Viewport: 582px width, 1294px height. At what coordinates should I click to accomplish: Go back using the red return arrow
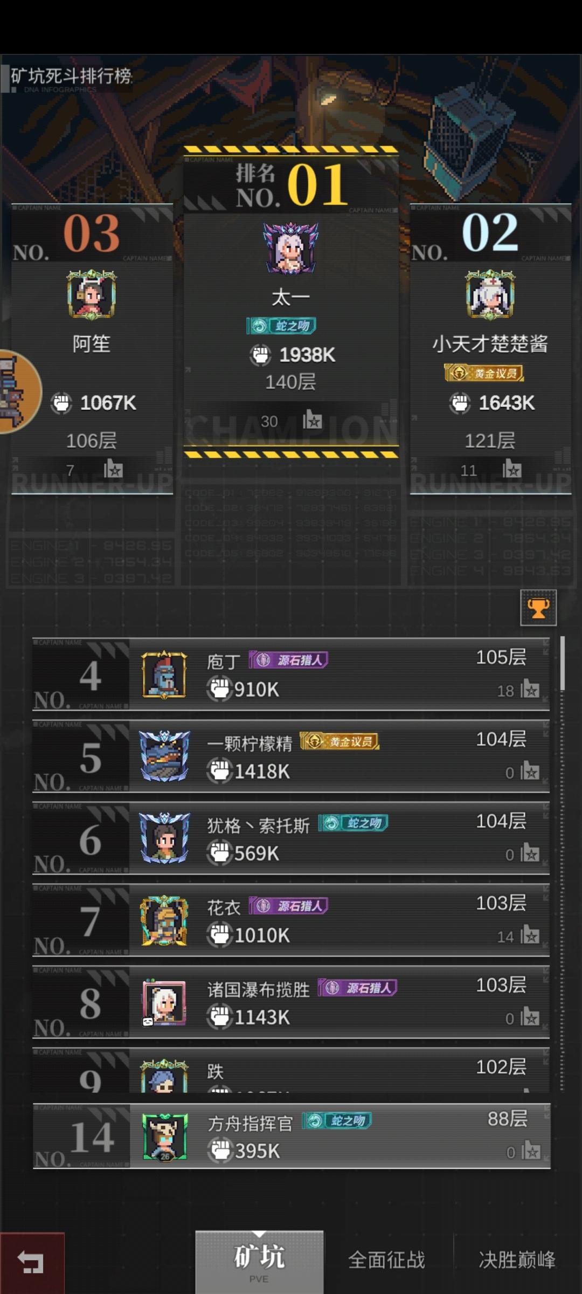coord(32,1263)
